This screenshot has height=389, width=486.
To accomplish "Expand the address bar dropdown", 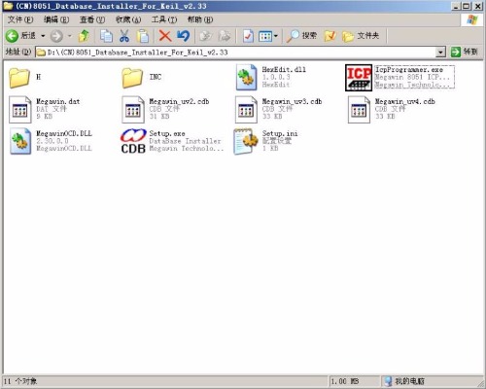I will (x=440, y=53).
